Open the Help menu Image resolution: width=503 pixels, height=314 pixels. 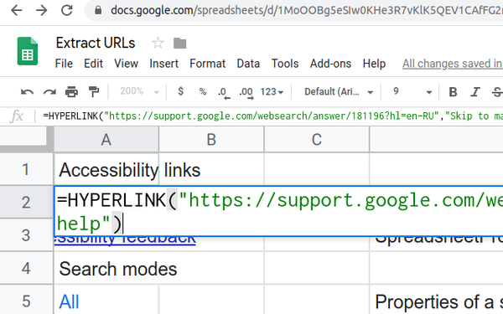click(x=374, y=64)
